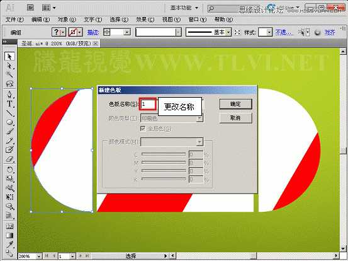Select the Ellipse tool

point(9,122)
